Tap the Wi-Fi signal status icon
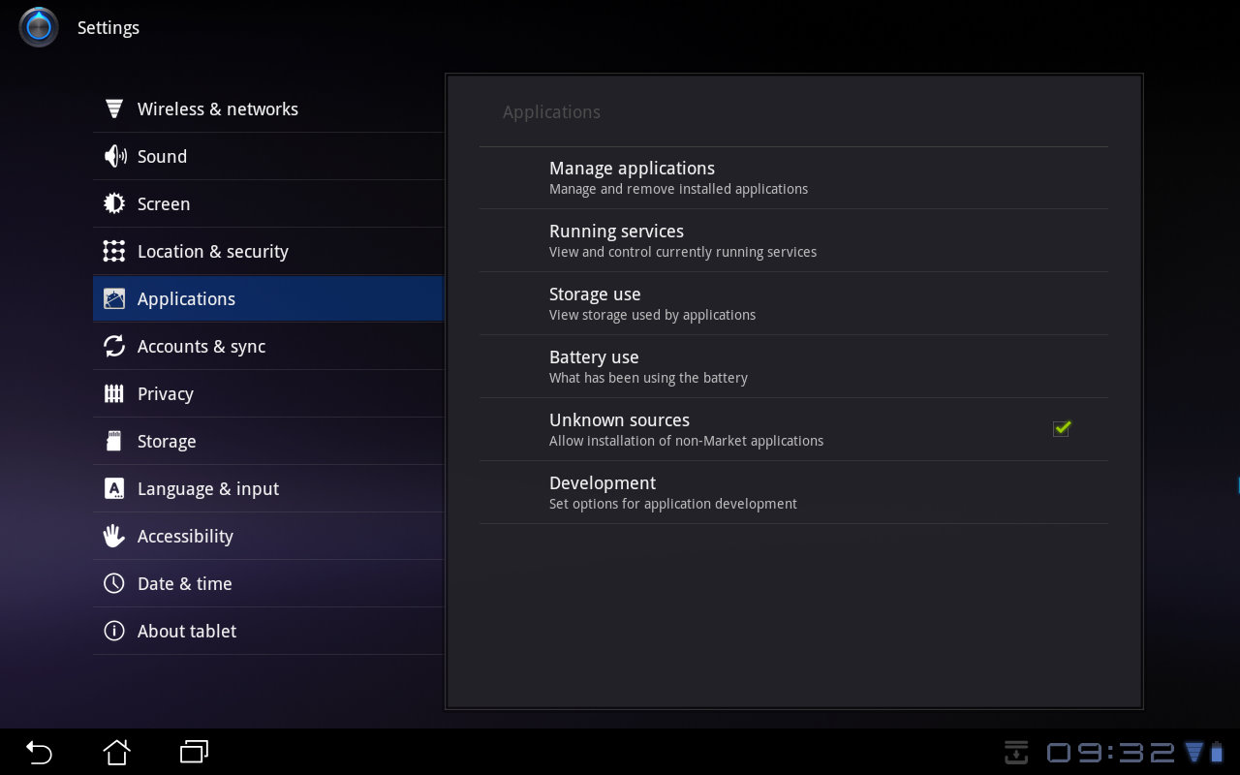The width and height of the screenshot is (1240, 775). pyautogui.click(x=1194, y=752)
